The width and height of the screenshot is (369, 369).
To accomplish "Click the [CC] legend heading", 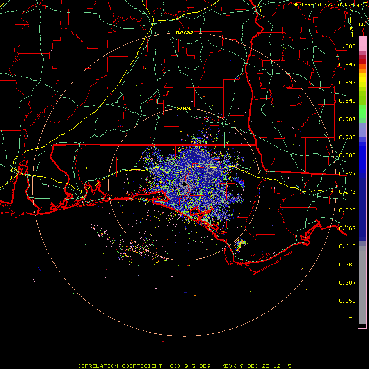I will click(x=350, y=28).
